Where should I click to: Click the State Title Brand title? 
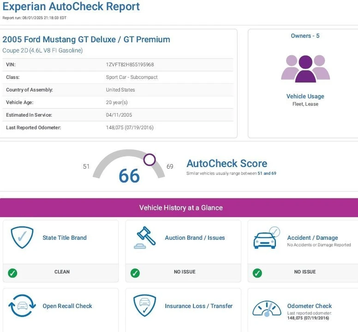point(65,237)
